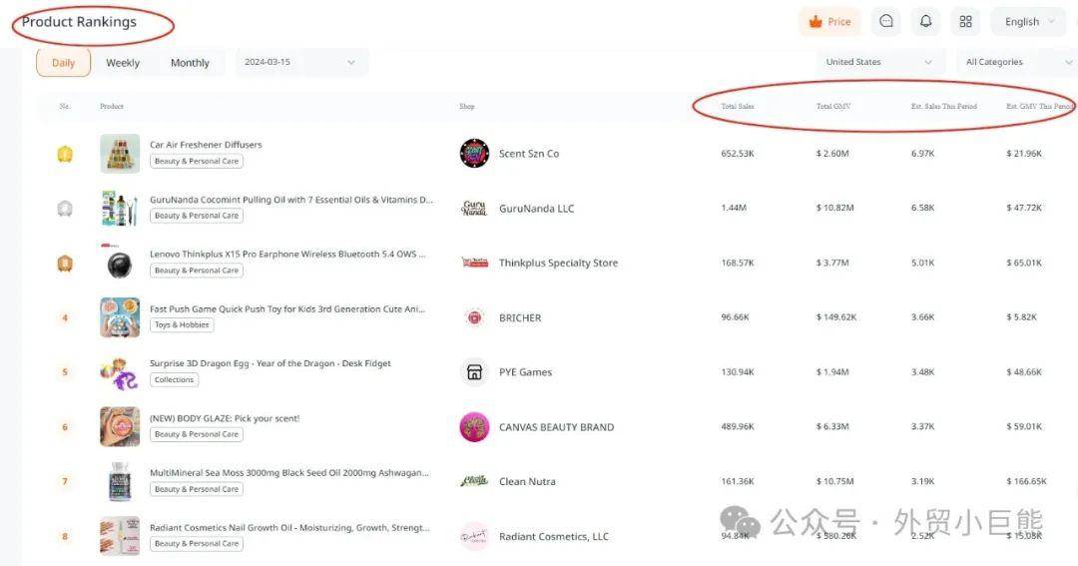Expand the All Categories dropdown
The height and width of the screenshot is (566, 1078).
point(1018,62)
